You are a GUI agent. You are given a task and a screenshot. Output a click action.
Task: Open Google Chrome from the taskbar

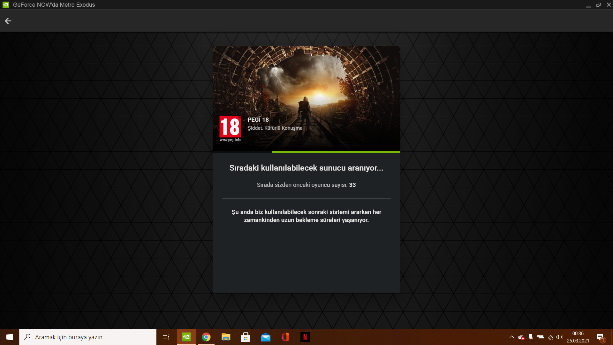click(206, 337)
